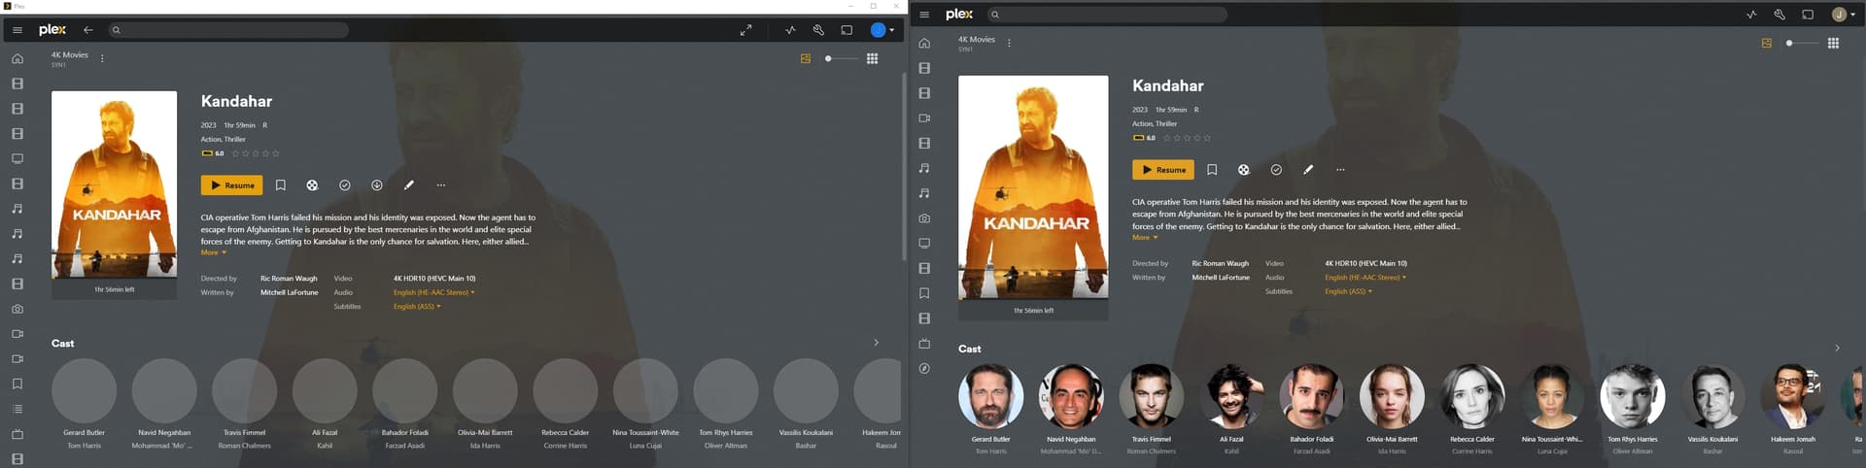Toggle Kandahar watchlist bookmark in left window
Screen dimensions: 1866x468
(280, 184)
